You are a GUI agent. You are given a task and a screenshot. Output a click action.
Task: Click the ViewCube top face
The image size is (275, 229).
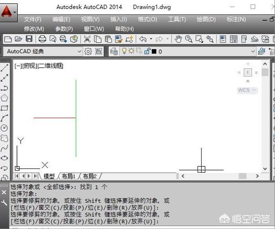coord(247,72)
